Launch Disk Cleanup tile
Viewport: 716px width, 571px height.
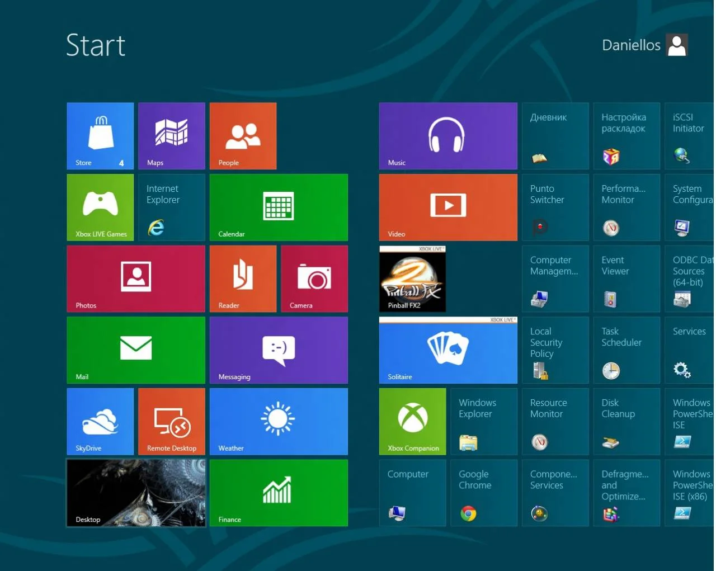tap(626, 422)
